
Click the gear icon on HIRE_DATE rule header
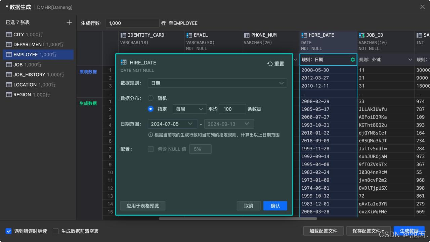352,59
